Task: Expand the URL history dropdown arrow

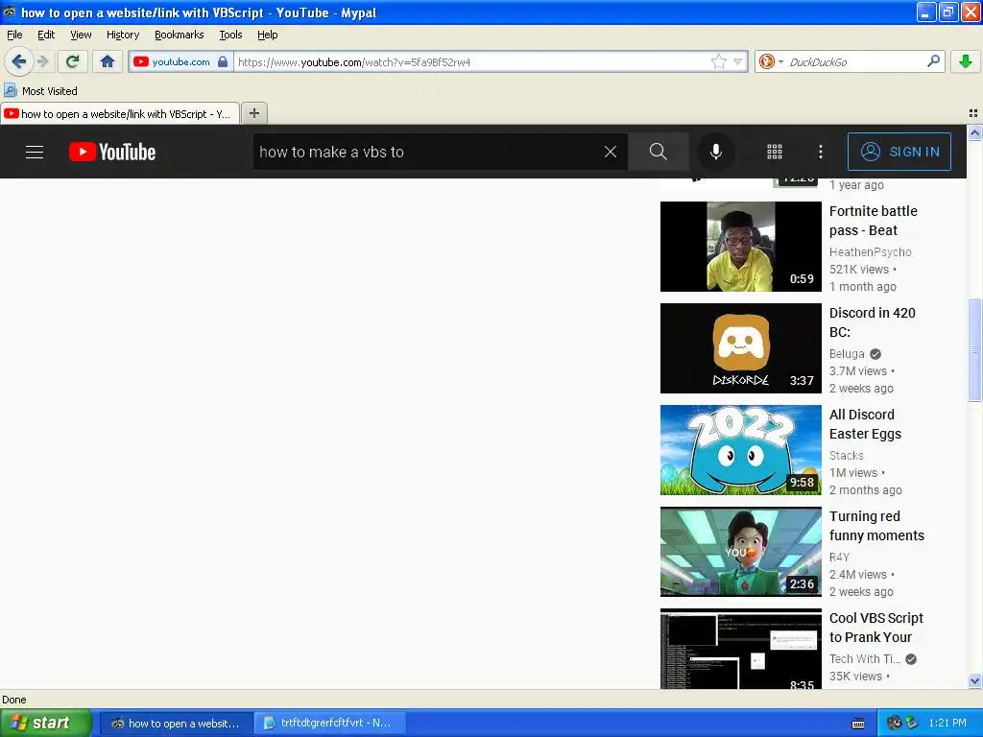Action: [x=738, y=61]
